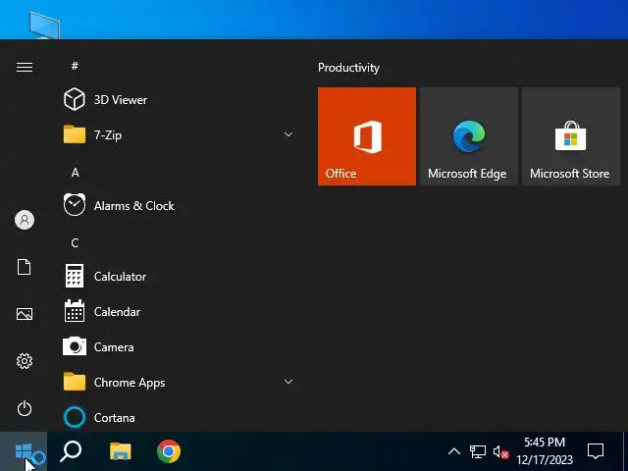The width and height of the screenshot is (628, 471).
Task: Open the muted volume tray icon
Action: pos(500,451)
